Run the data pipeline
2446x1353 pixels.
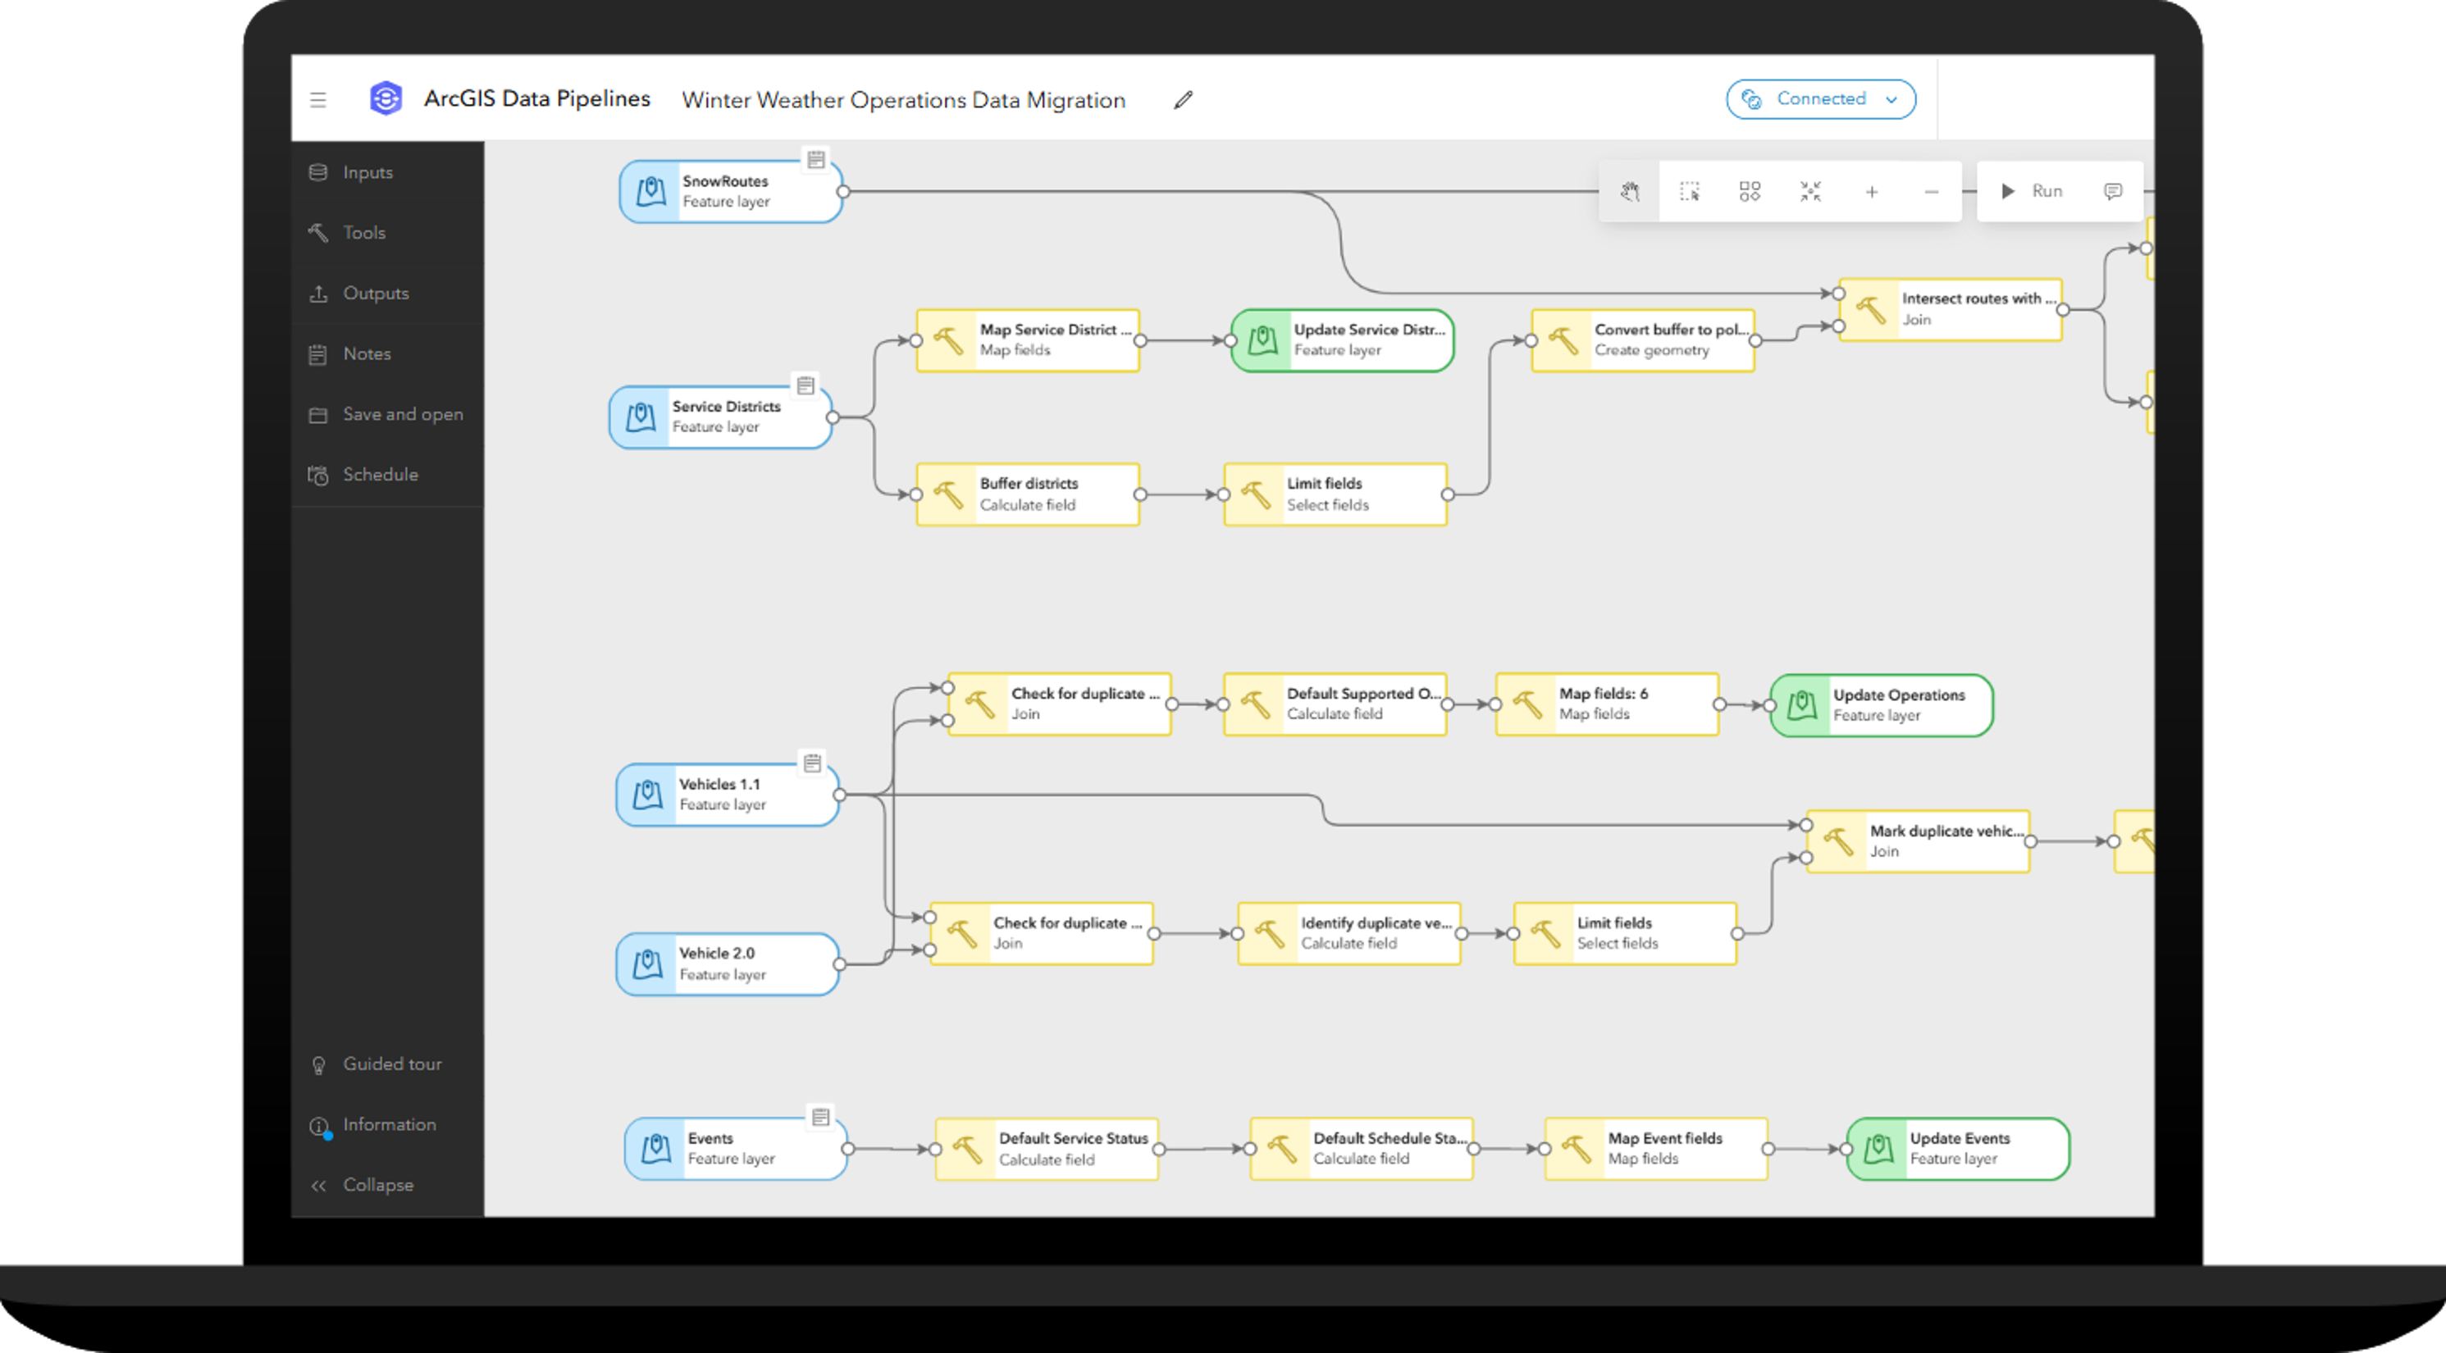point(2033,192)
